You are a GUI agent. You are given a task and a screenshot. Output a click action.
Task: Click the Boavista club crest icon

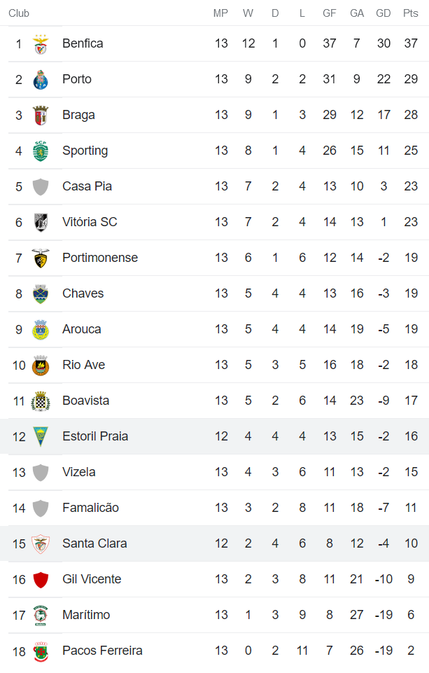point(41,401)
